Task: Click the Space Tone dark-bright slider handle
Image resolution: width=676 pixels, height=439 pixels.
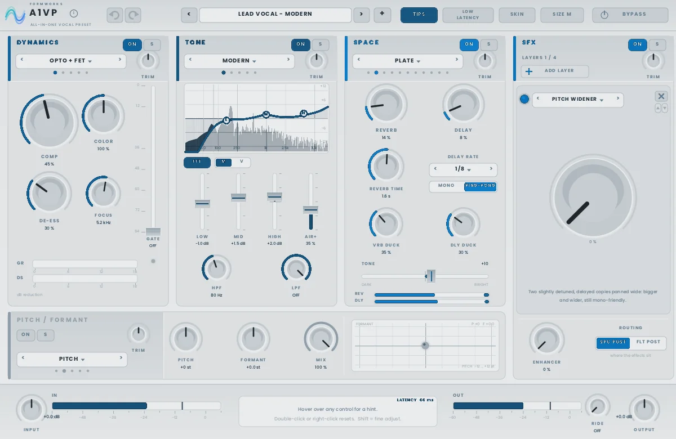Action: [430, 276]
